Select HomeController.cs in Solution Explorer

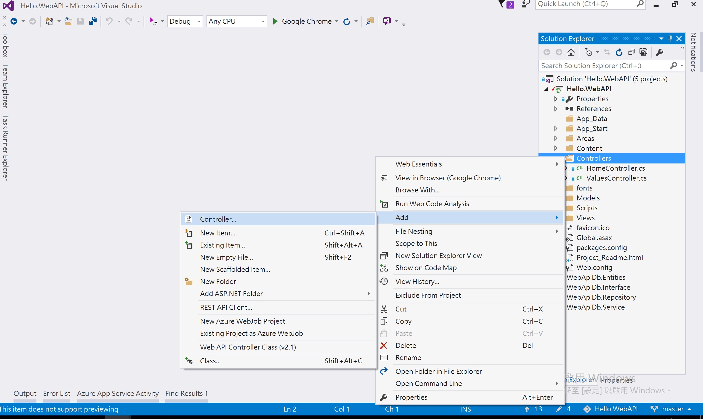click(616, 168)
